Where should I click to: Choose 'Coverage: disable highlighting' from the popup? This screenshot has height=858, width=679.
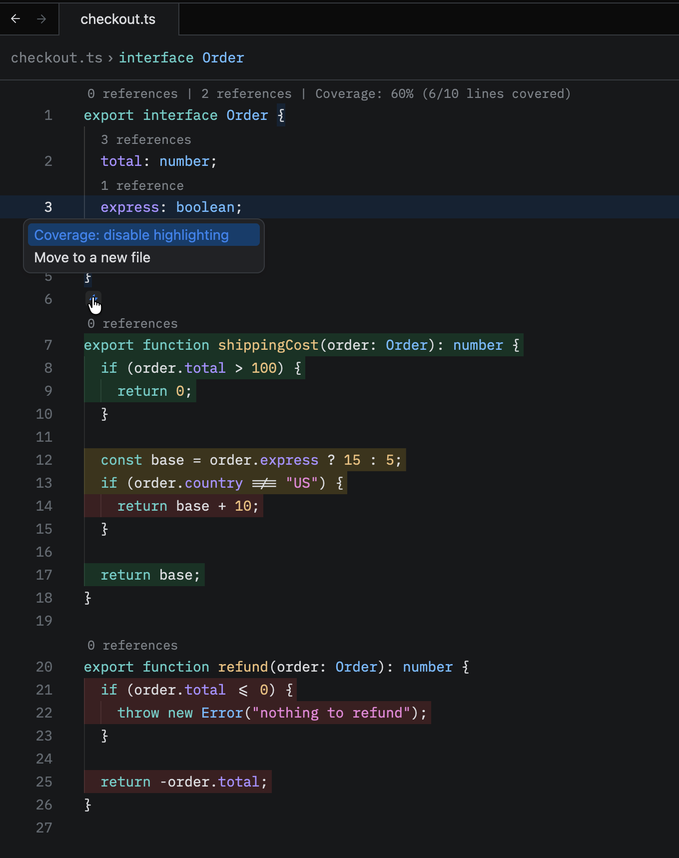(x=144, y=235)
